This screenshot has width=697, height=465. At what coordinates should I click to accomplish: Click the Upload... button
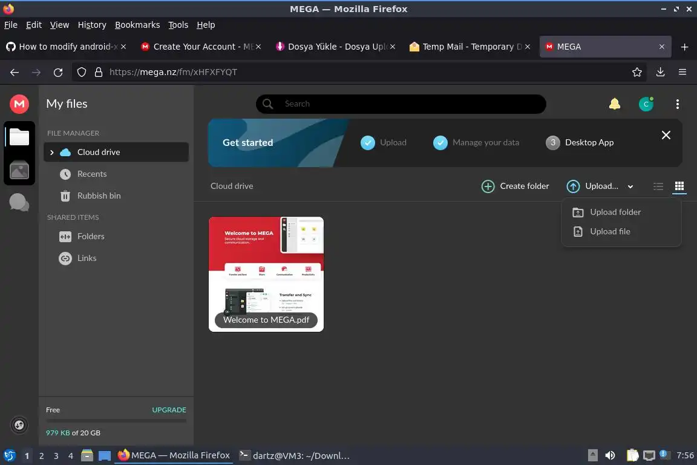coord(592,186)
